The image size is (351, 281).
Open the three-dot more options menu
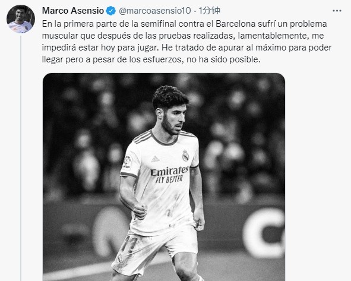(x=337, y=11)
